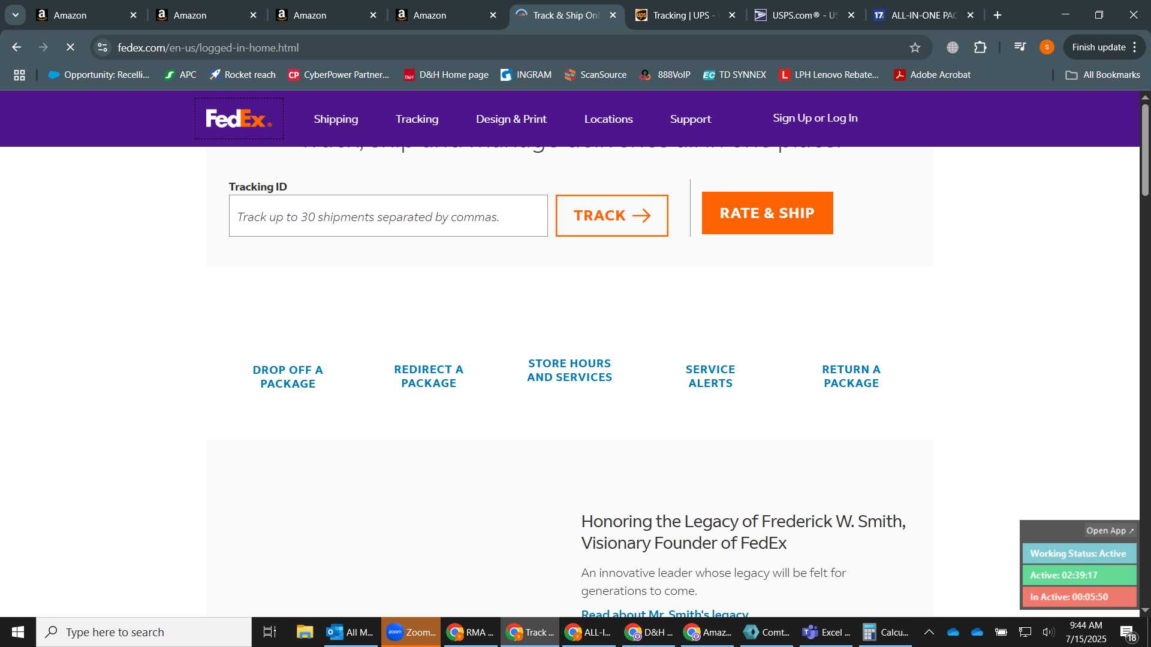Go back with the browser back arrow
Image resolution: width=1151 pixels, height=647 pixels.
(x=17, y=47)
